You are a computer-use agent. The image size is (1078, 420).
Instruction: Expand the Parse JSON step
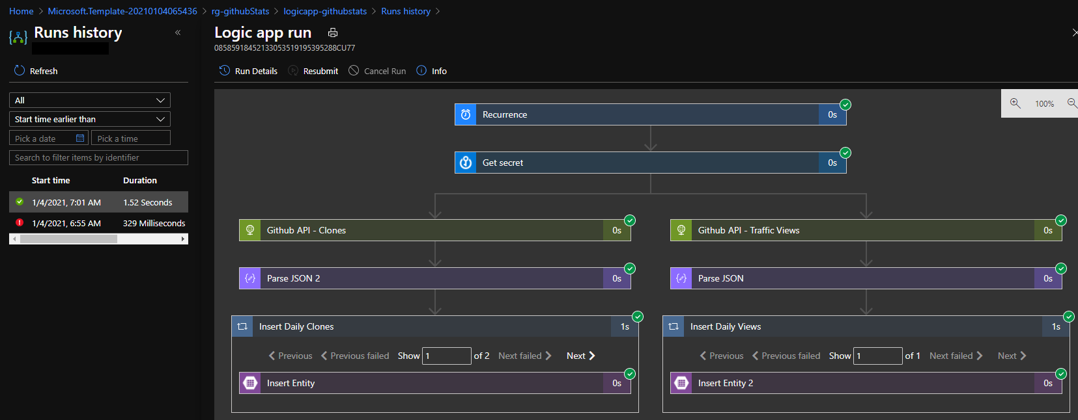(866, 278)
